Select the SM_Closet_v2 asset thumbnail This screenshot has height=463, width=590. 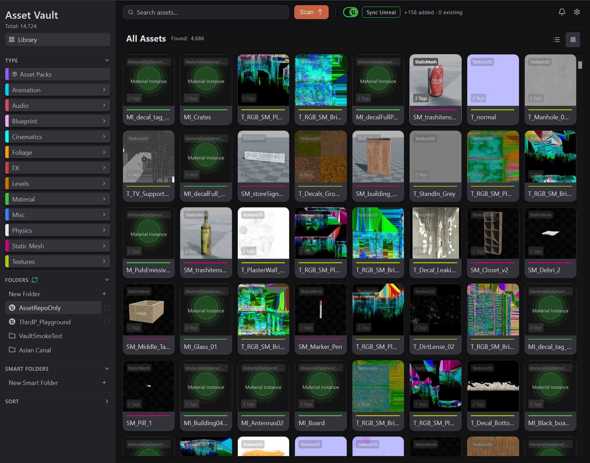point(493,233)
